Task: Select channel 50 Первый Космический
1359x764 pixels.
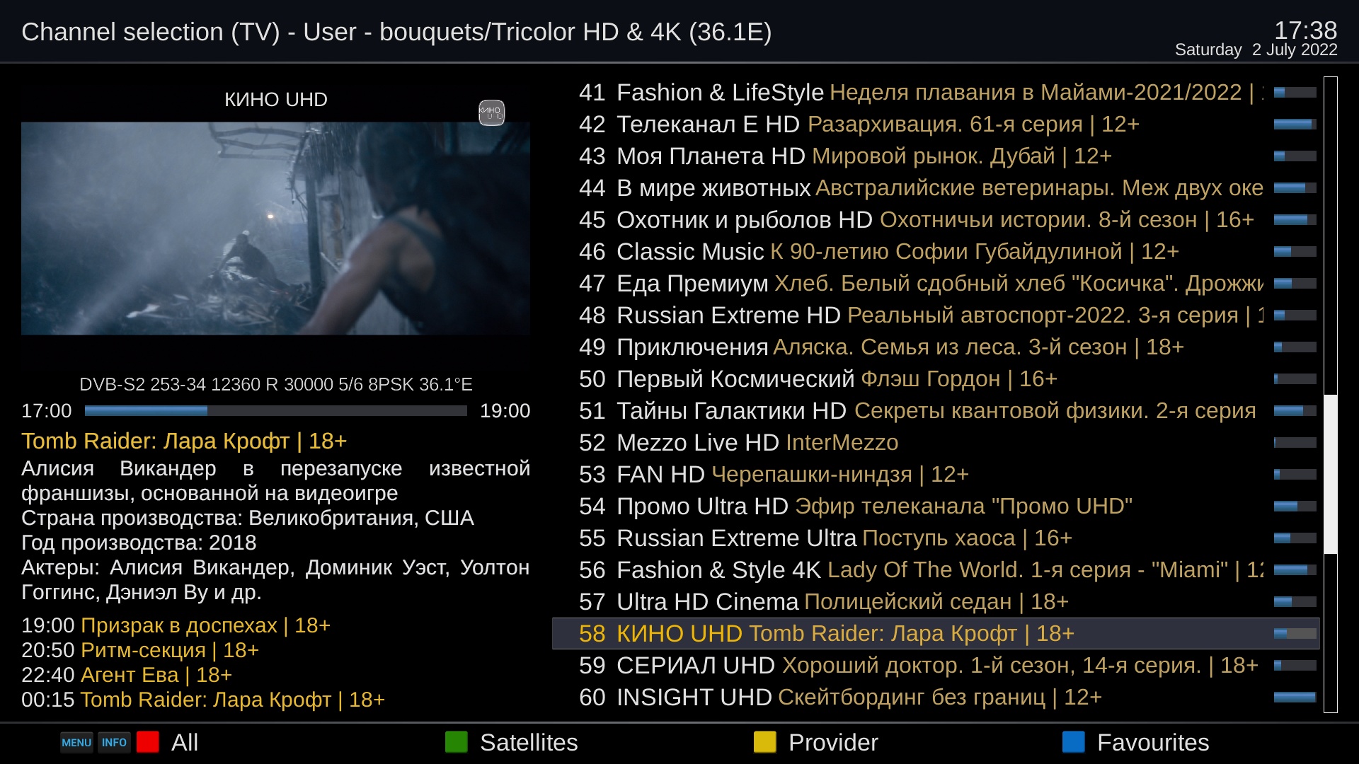Action: point(936,378)
